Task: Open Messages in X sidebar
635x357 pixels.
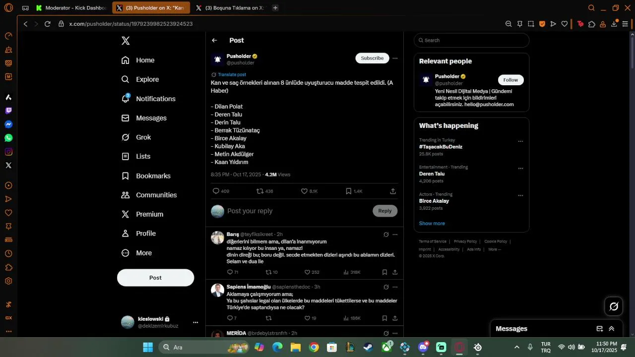Action: click(x=144, y=118)
